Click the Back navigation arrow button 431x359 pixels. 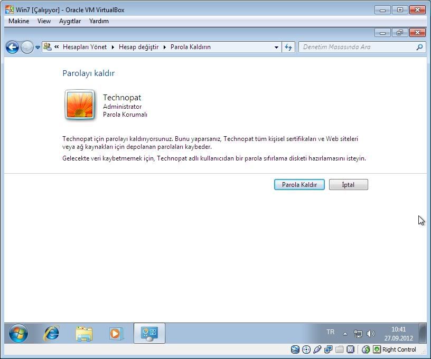[x=12, y=47]
